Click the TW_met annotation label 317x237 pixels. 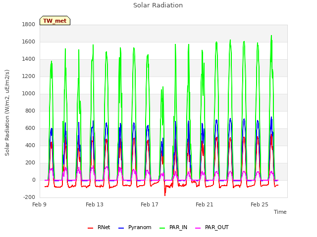click(55, 21)
